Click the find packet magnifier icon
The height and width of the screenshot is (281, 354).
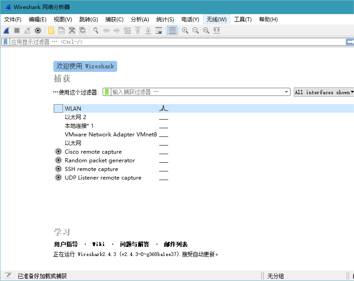[x=96, y=30]
